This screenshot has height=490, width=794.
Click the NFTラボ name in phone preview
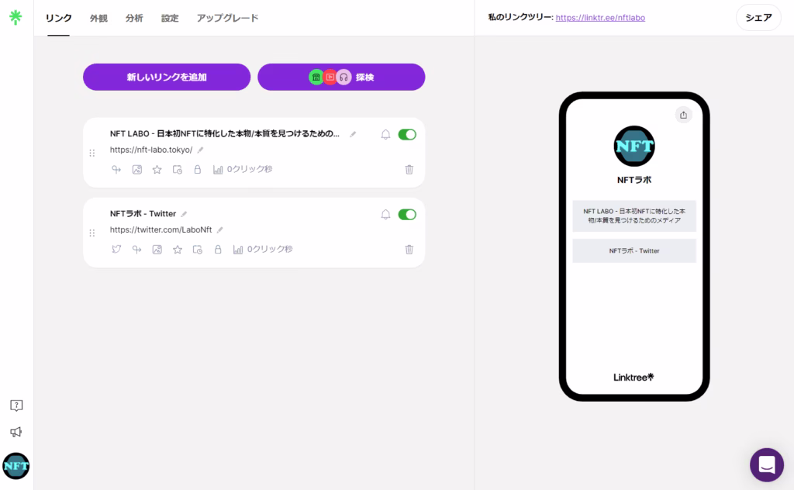coord(634,180)
